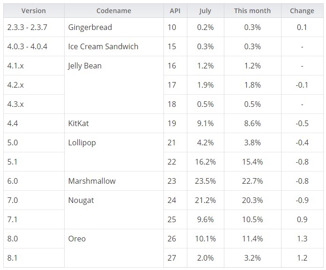Click the 22.7% this month value

[x=252, y=181]
